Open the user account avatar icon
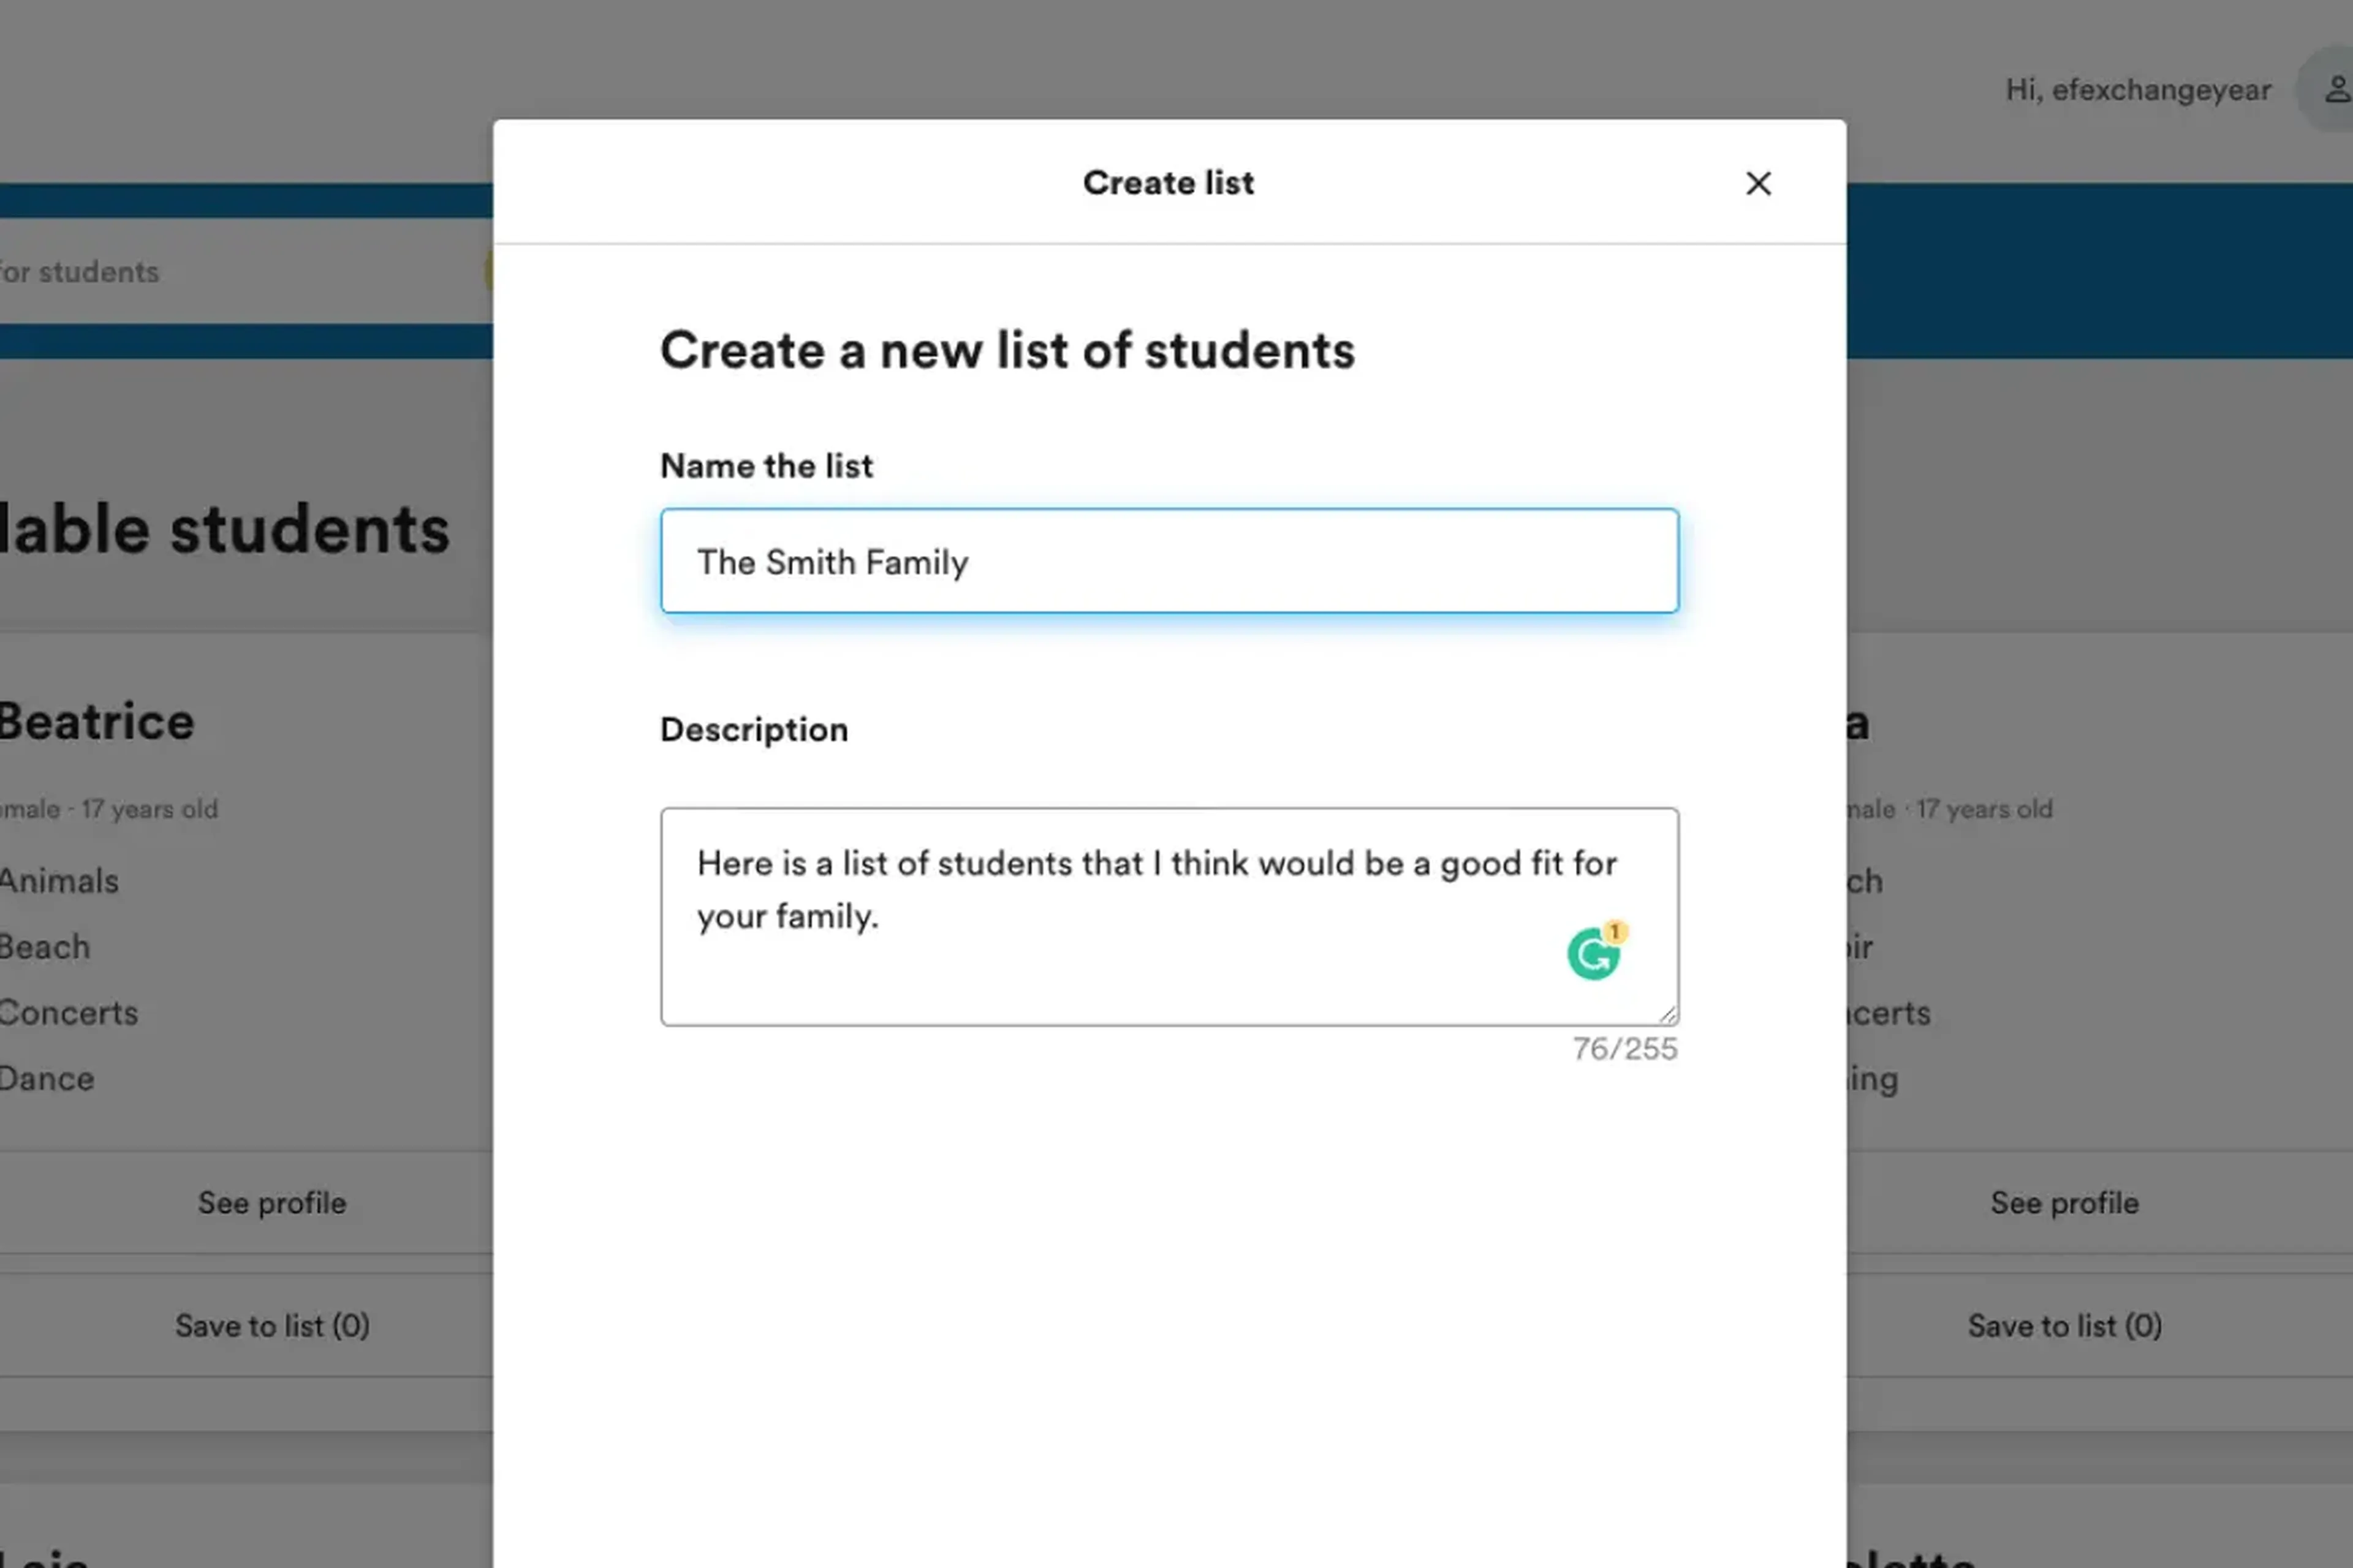This screenshot has width=2353, height=1568. [2335, 90]
